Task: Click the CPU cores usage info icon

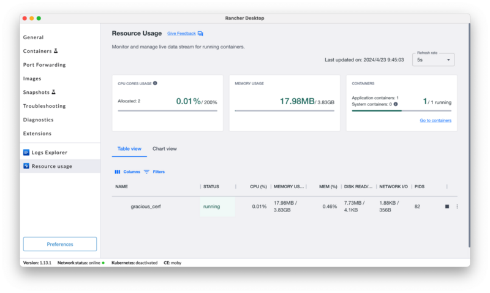Action: [x=155, y=83]
